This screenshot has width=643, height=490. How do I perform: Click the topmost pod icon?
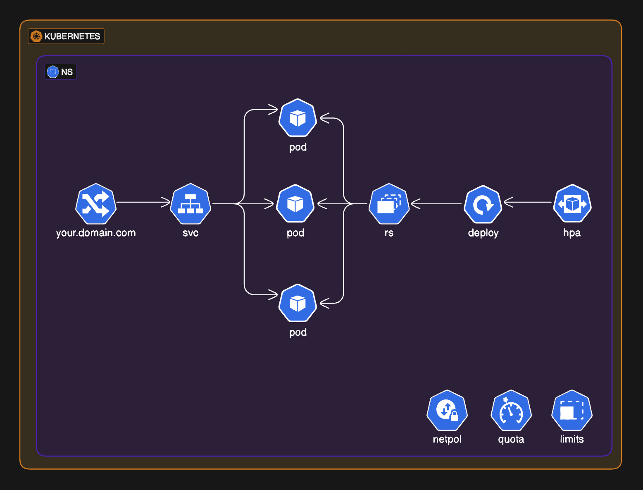(x=298, y=118)
